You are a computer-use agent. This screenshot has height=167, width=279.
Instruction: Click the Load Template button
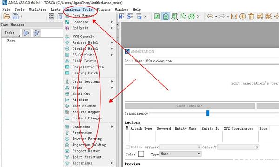click(190, 106)
